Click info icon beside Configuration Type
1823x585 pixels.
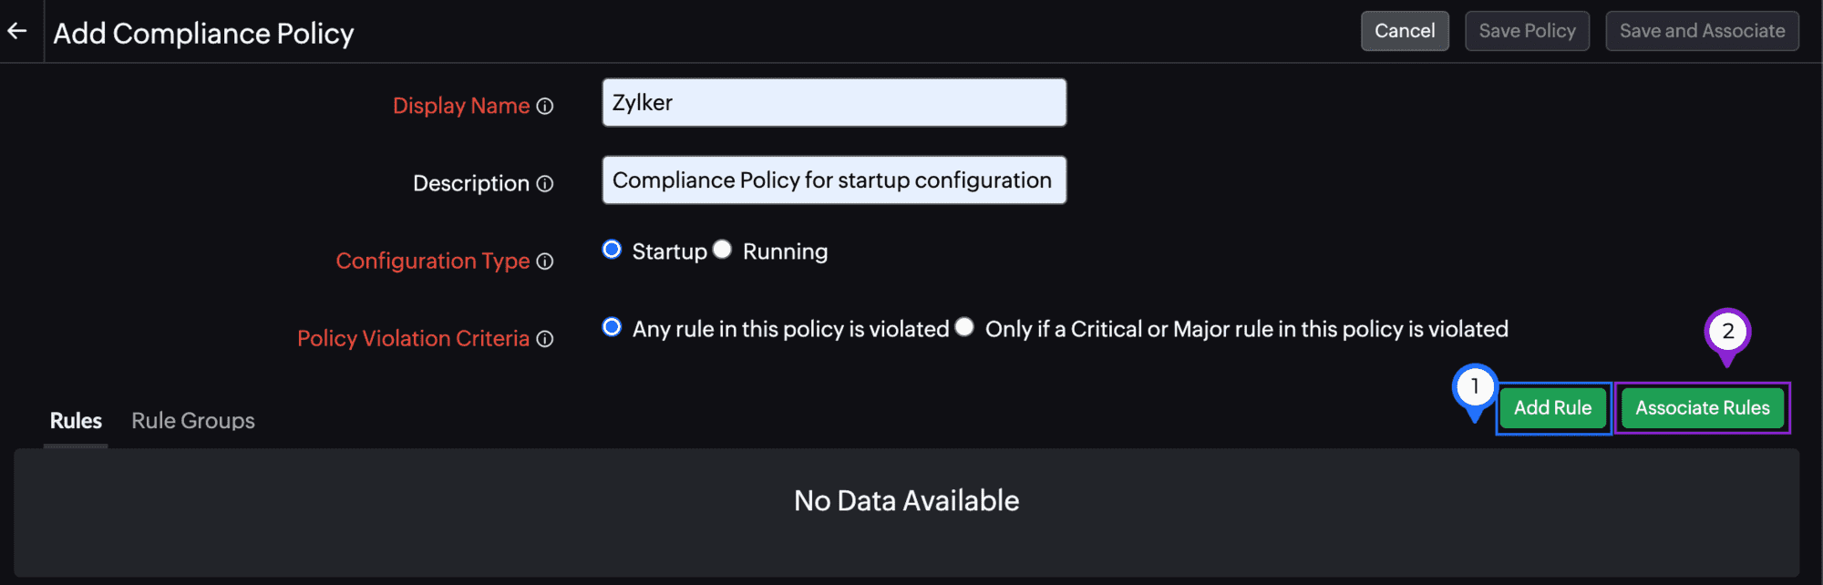[x=545, y=262]
